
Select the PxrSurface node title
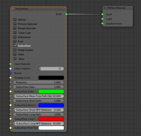(22, 9)
